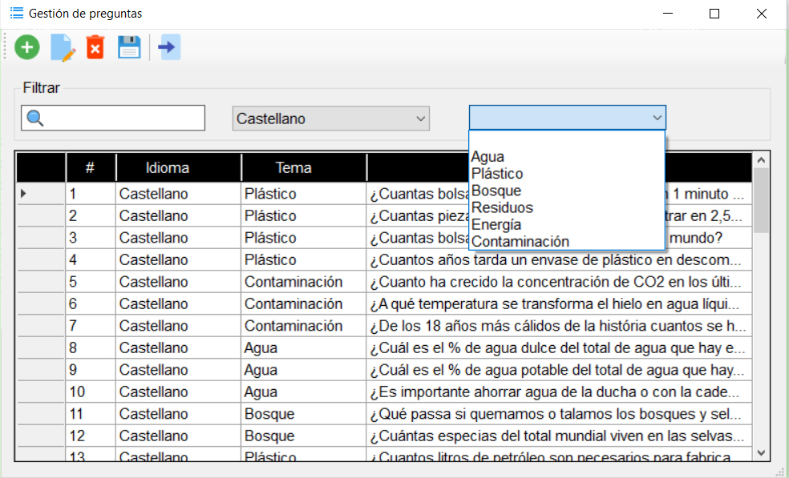Click into the filter search text field
The height and width of the screenshot is (478, 789).
coord(123,118)
